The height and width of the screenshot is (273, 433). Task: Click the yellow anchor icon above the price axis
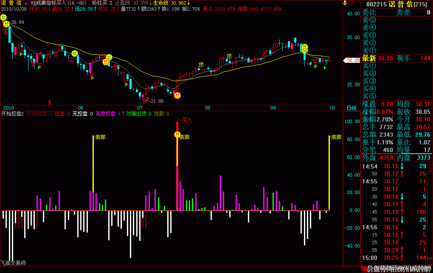(345, 3)
